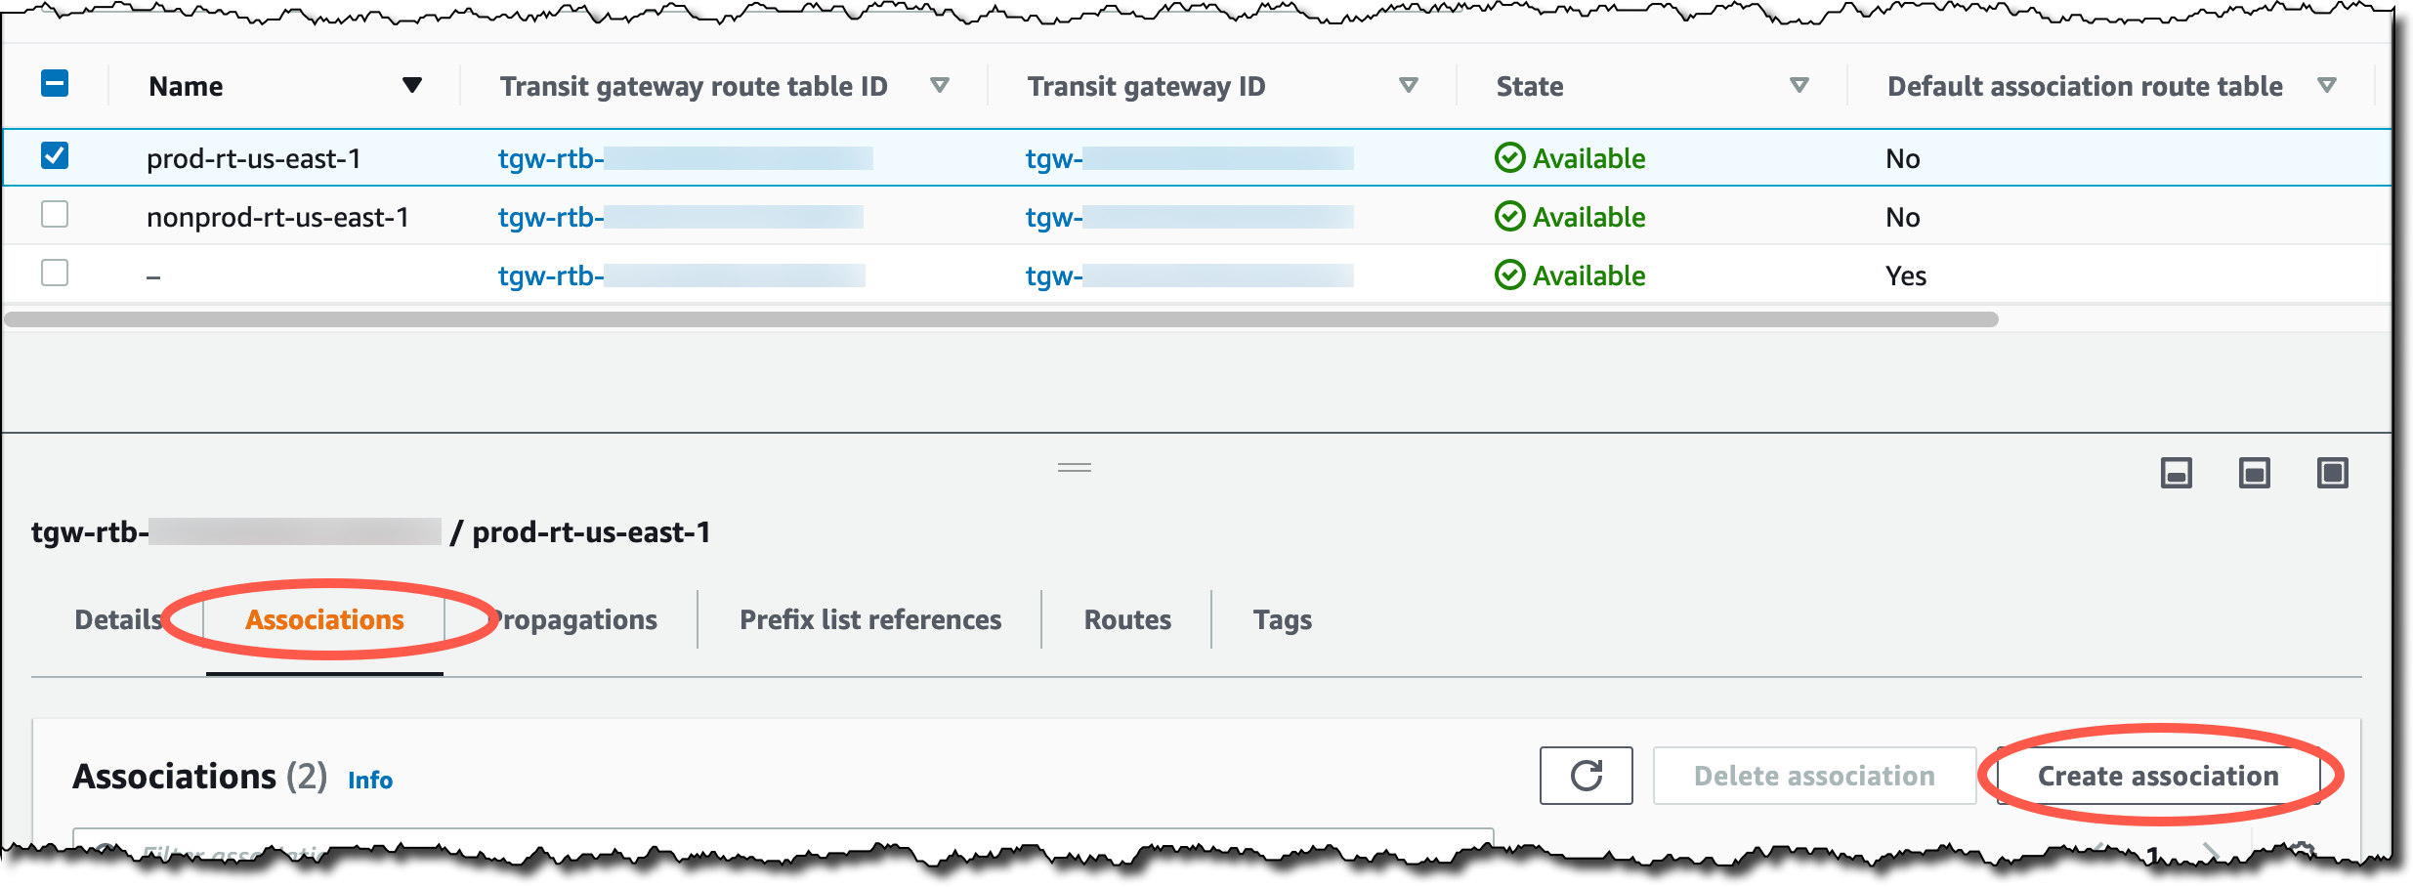Open the Propagations tab

pyautogui.click(x=573, y=618)
